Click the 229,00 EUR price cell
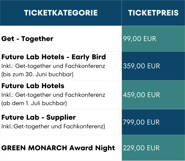185x161 pixels. [141, 148]
